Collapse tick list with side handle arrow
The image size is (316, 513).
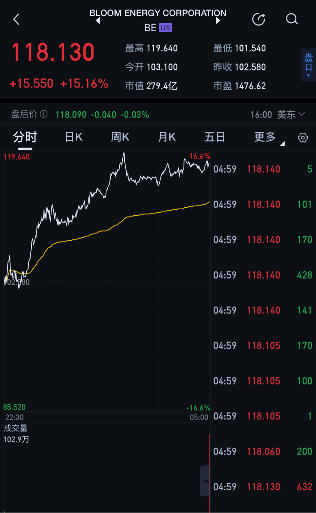point(205,481)
